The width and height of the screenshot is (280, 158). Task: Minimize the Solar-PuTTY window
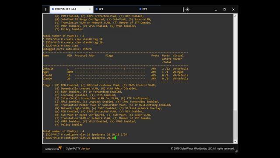point(216,10)
